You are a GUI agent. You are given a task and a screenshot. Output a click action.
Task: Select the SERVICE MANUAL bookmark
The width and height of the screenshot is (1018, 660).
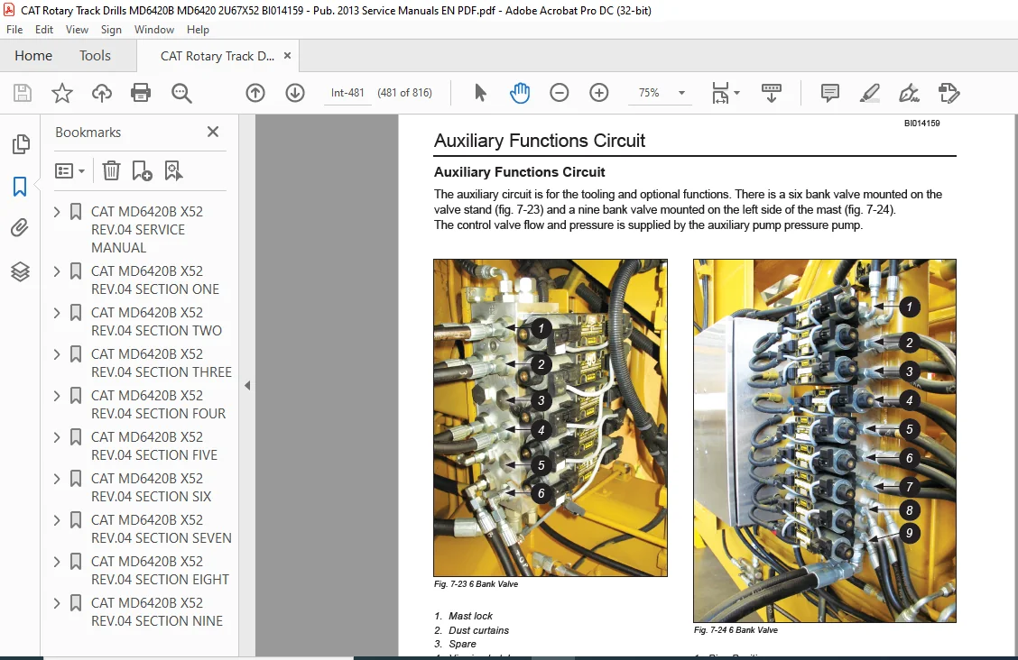pos(147,230)
